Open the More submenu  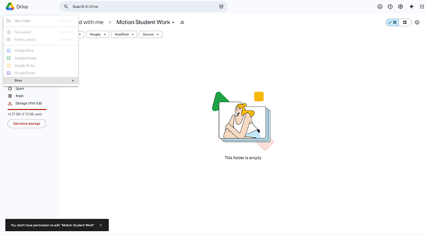point(41,81)
